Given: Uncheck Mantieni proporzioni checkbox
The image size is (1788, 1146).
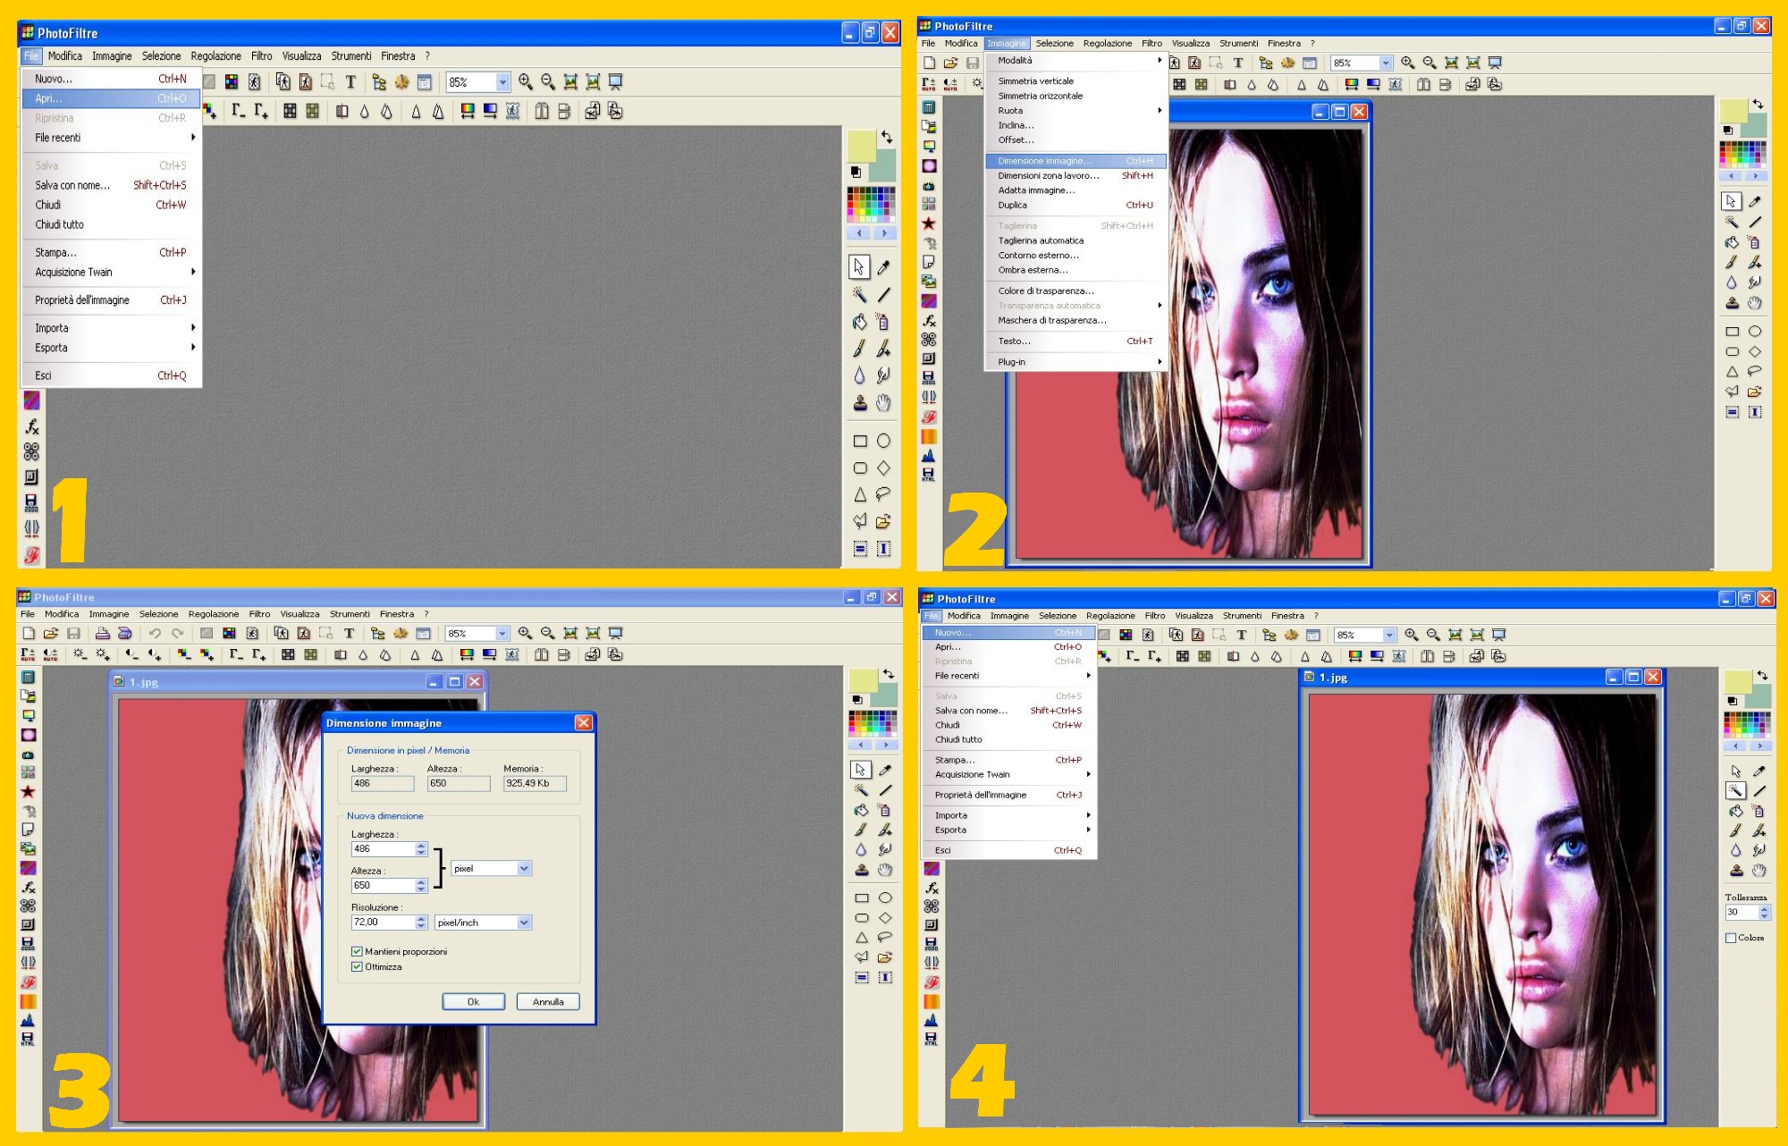Looking at the screenshot, I should [x=357, y=951].
